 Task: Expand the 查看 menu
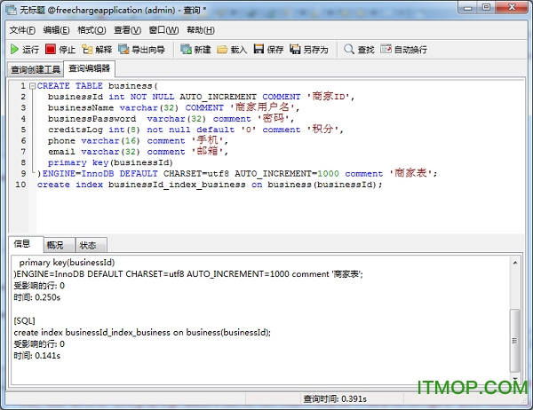coord(126,30)
